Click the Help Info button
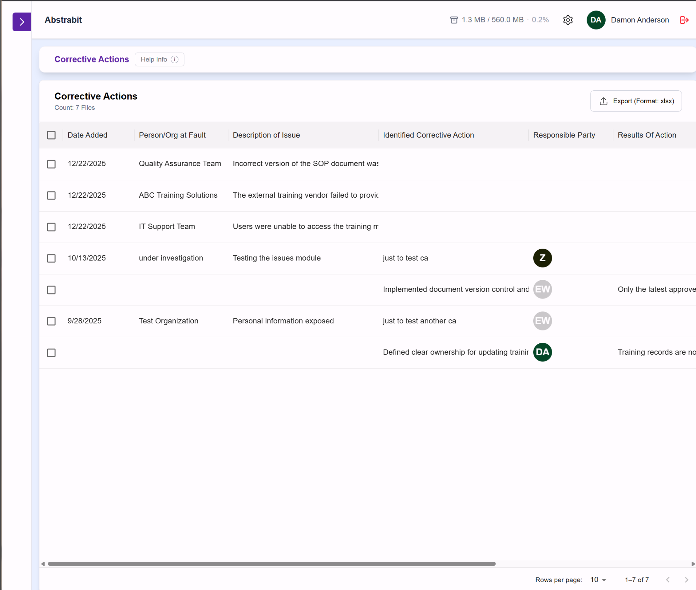The height and width of the screenshot is (590, 696). pyautogui.click(x=159, y=59)
